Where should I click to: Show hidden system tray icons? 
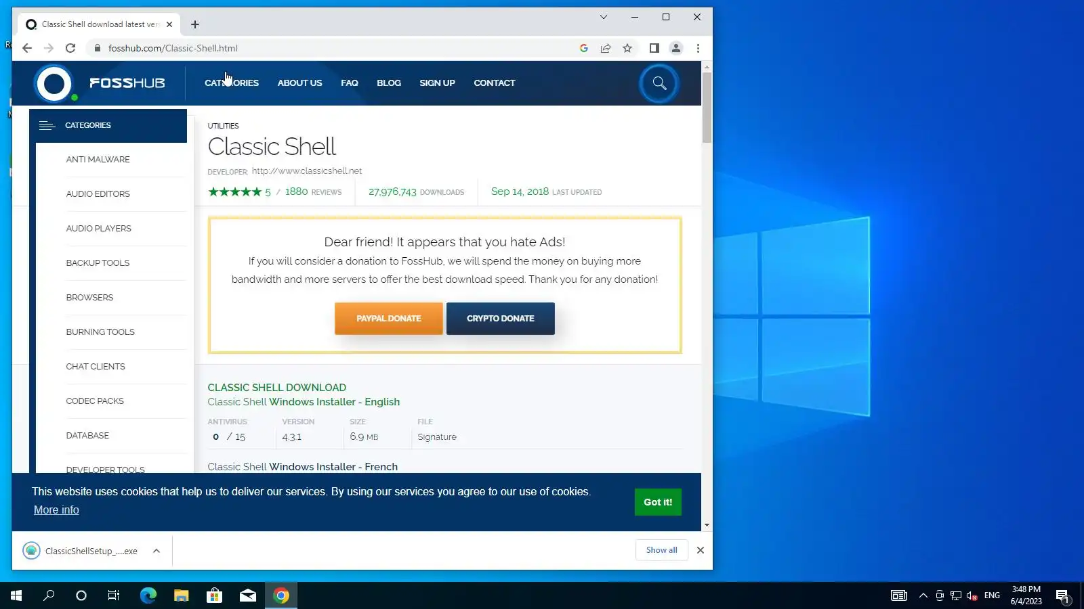point(923,595)
